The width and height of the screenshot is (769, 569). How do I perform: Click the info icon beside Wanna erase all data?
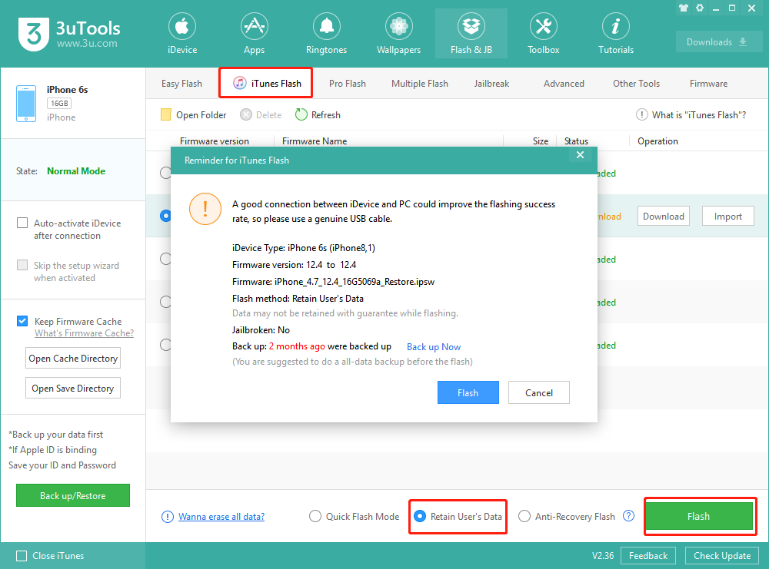click(x=167, y=517)
